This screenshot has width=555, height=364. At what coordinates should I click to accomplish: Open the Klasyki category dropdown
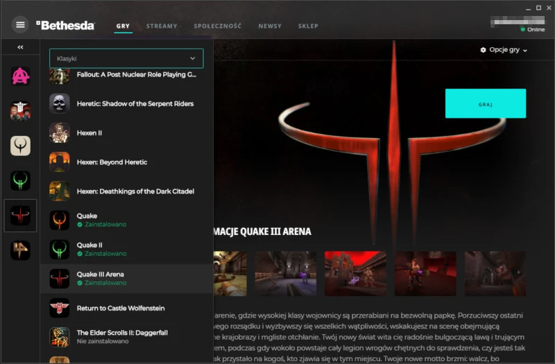pos(126,58)
